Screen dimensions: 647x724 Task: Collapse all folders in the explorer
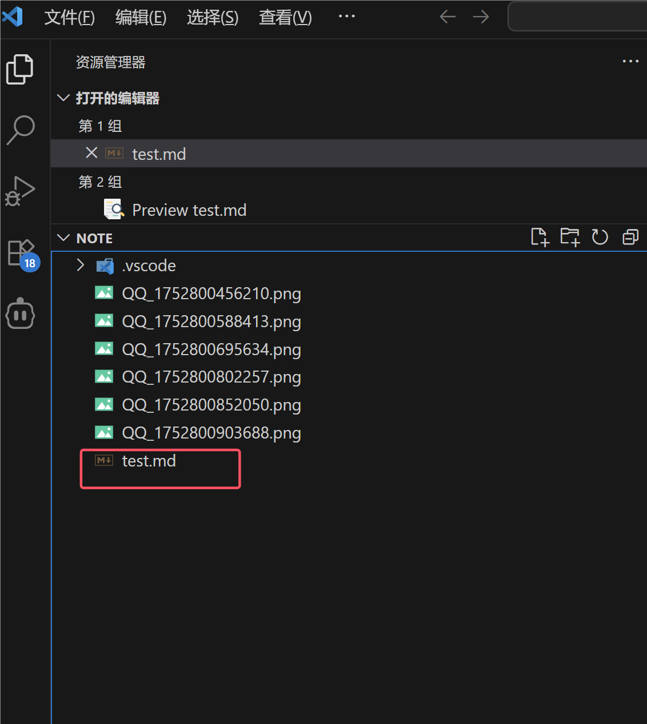tap(629, 236)
